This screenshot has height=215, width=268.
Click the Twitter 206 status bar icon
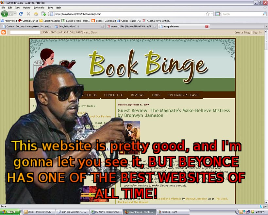coord(263,206)
